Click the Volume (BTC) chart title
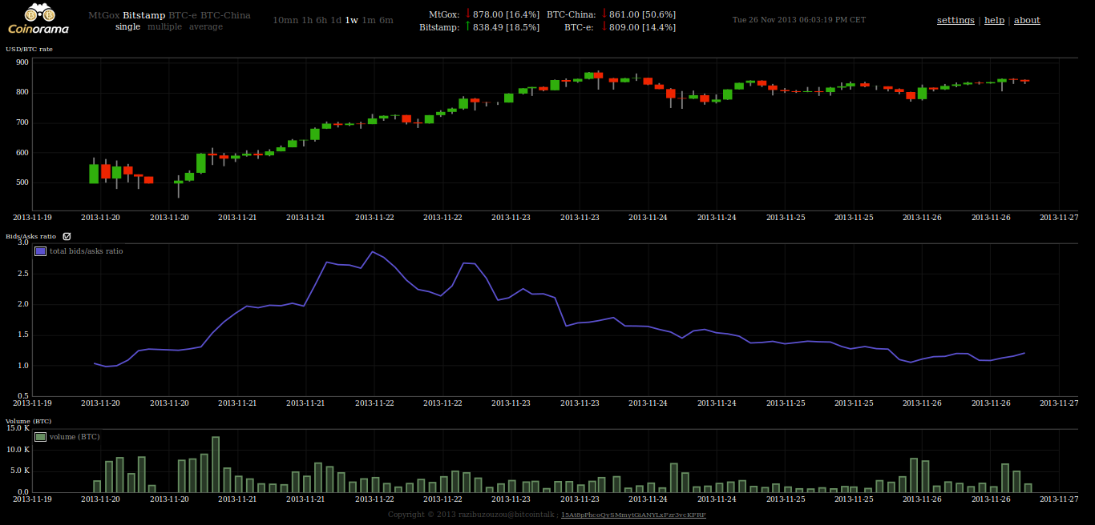 click(x=29, y=421)
